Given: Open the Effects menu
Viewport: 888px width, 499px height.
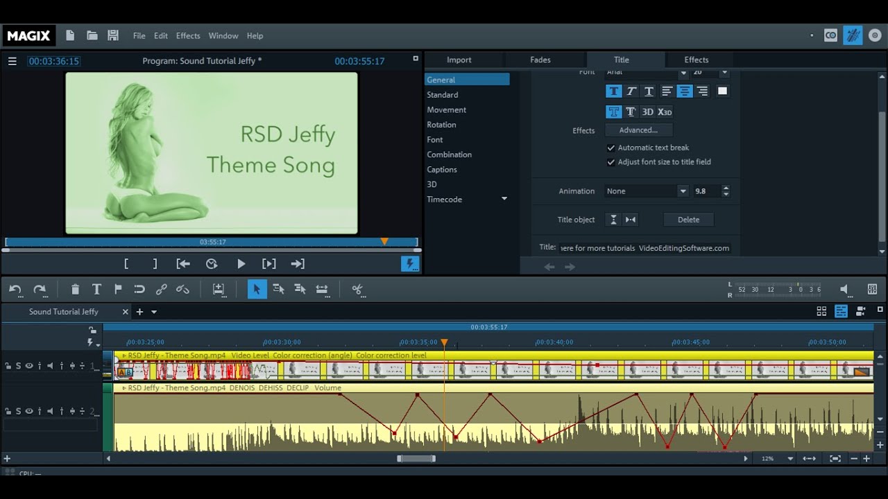Looking at the screenshot, I should click(x=188, y=36).
